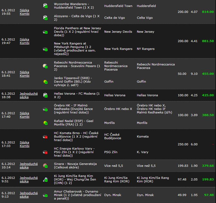Click the odds value 4.41
This screenshot has width=216, height=203.
pos(194,41)
